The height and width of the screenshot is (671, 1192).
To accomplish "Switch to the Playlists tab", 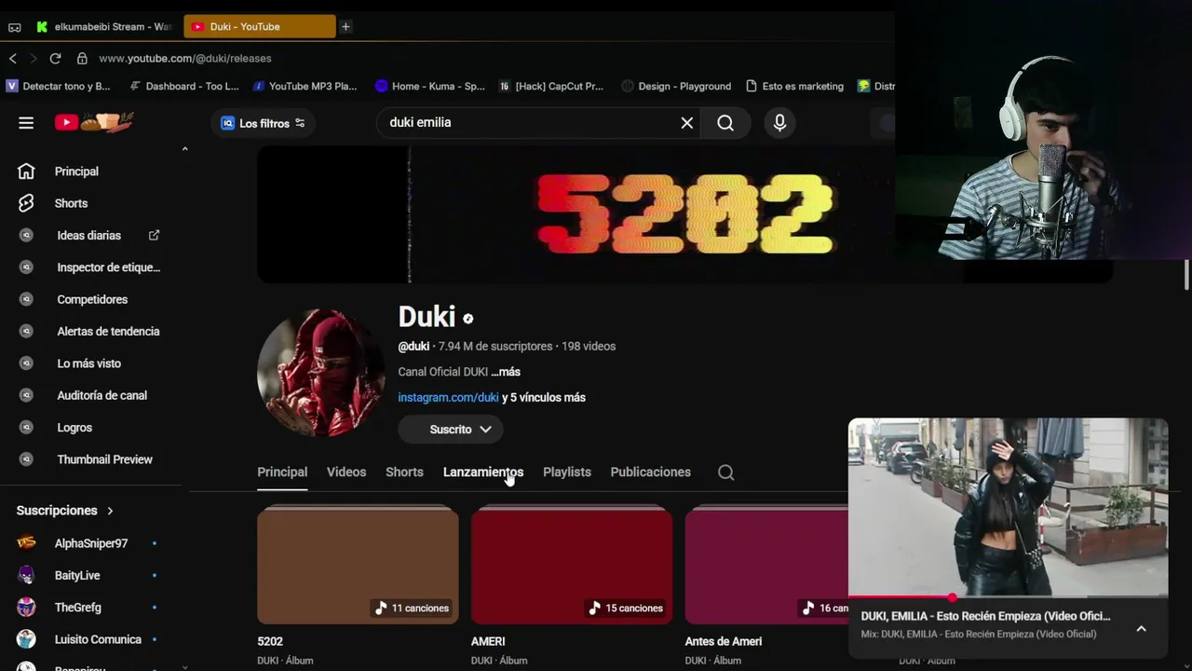I will [x=567, y=472].
